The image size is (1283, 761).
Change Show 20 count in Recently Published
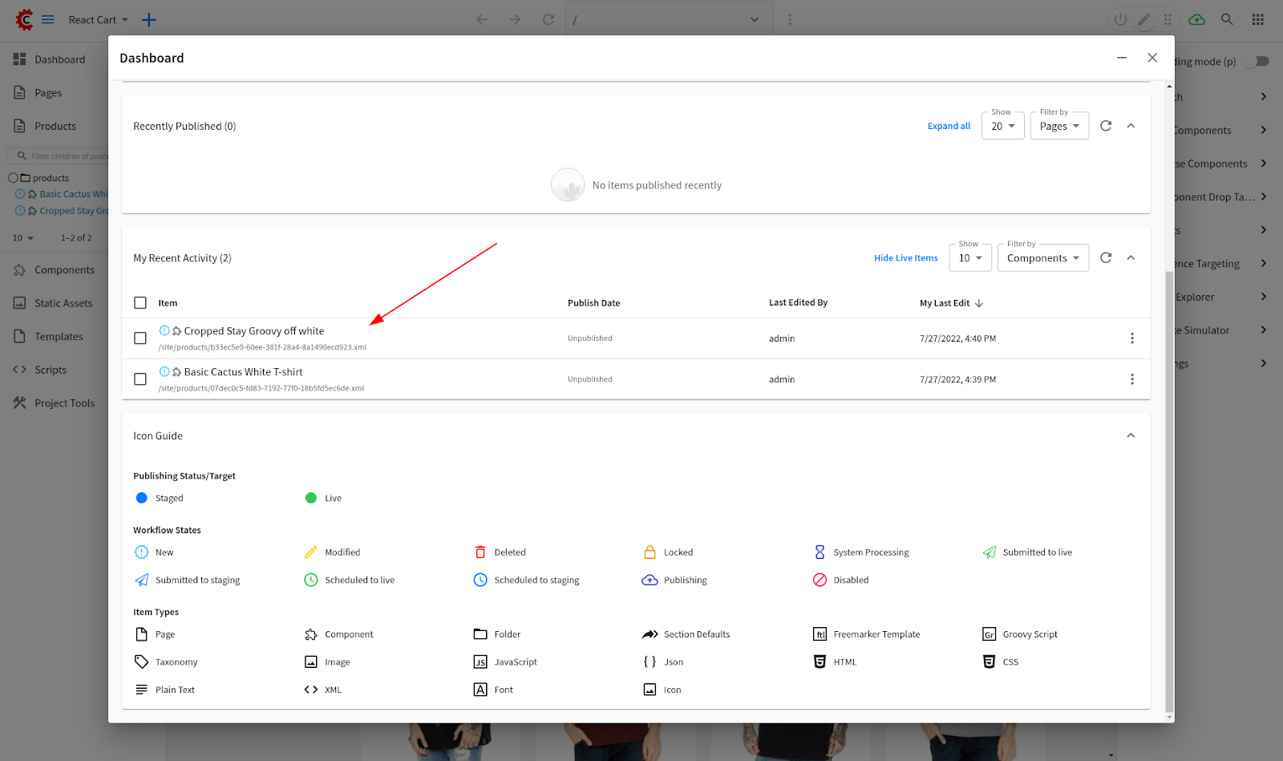point(1002,127)
